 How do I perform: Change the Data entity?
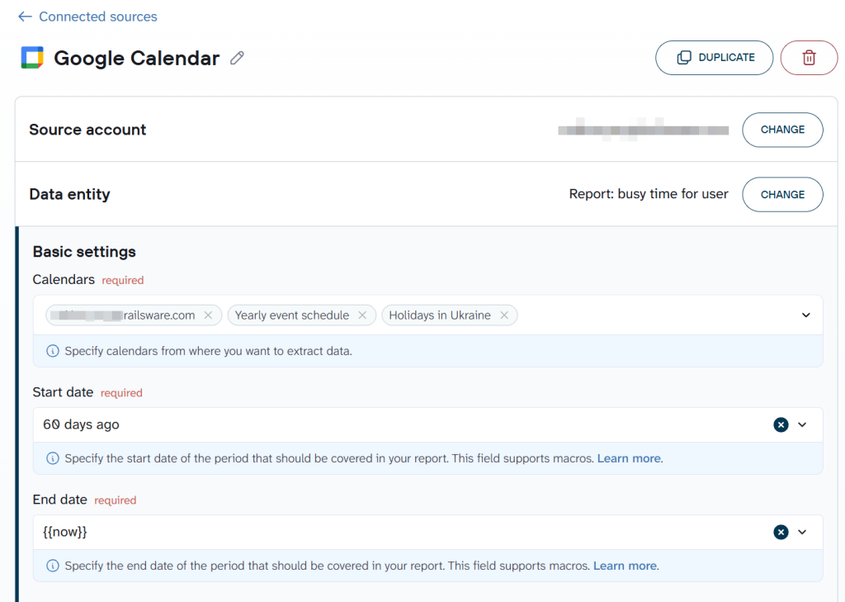tap(782, 194)
